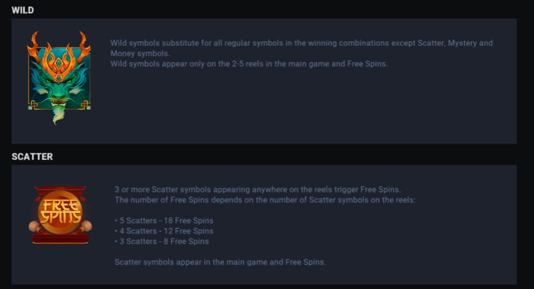Click the green dragon Wild symbol icon

pos(59,78)
